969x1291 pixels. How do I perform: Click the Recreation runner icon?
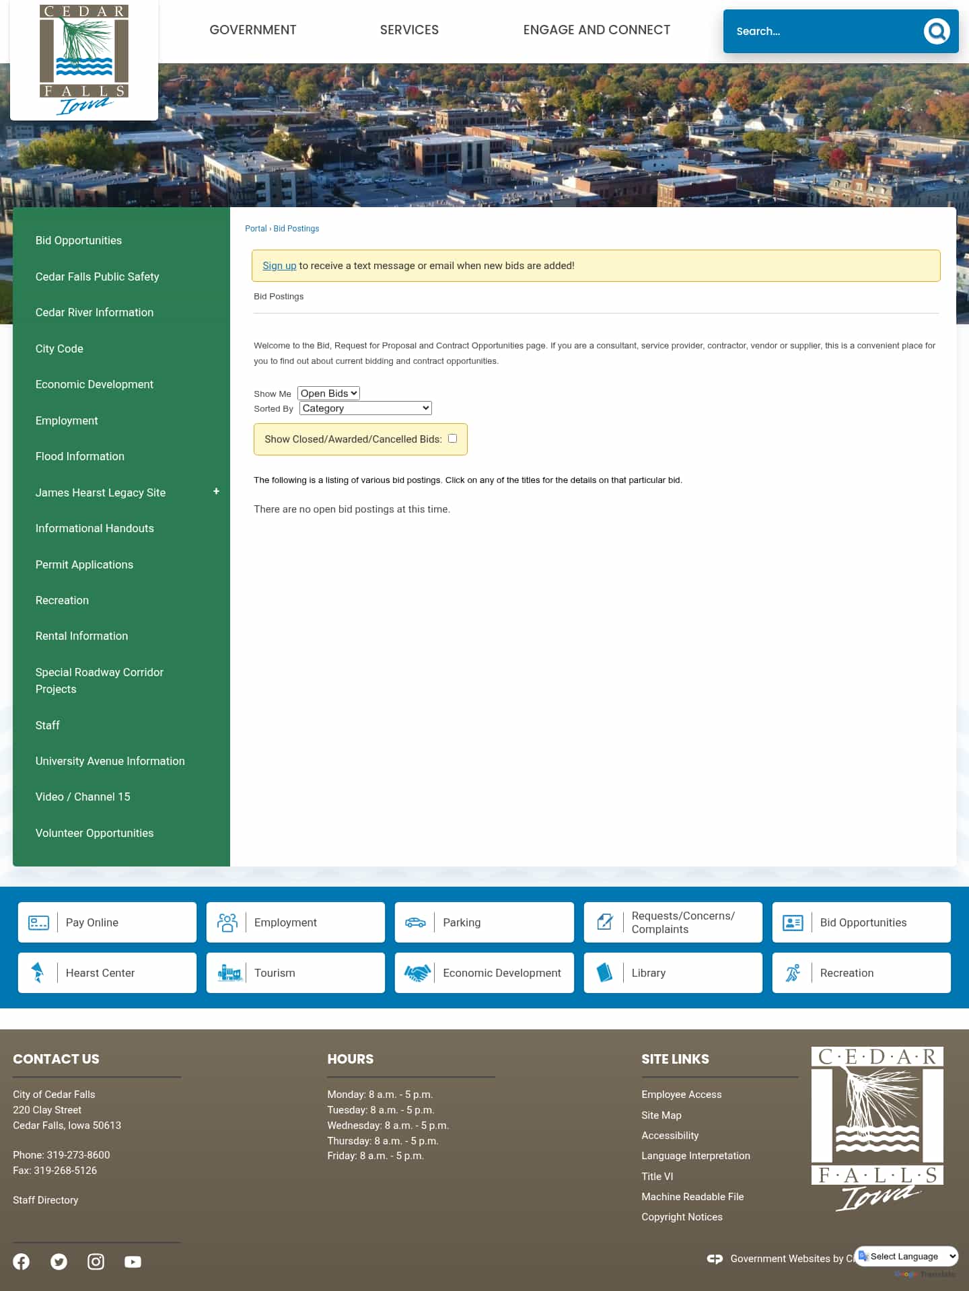(x=793, y=973)
